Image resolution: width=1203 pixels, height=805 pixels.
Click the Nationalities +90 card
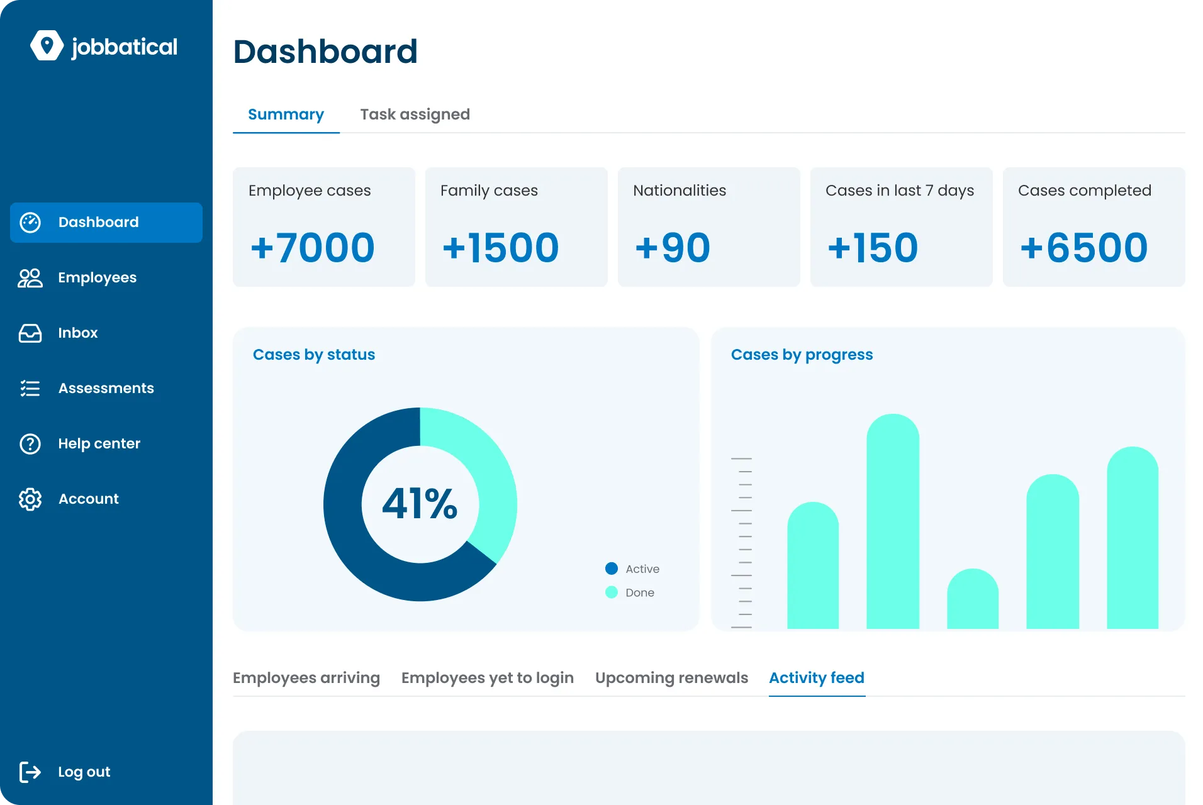pyautogui.click(x=708, y=226)
